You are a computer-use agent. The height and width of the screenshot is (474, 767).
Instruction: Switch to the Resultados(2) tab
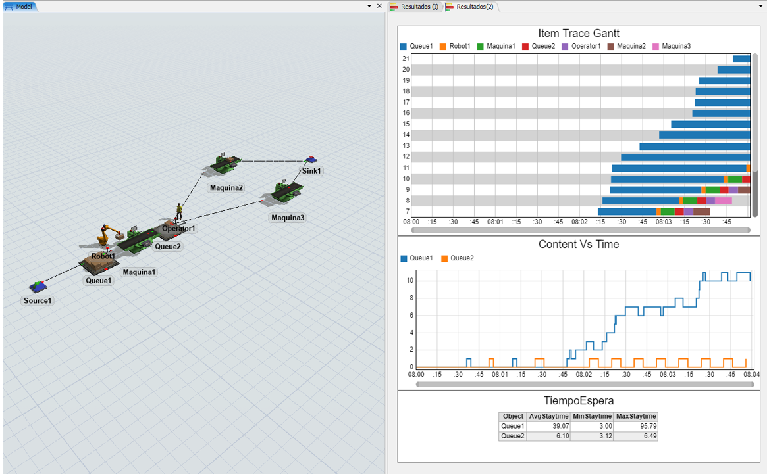(471, 7)
